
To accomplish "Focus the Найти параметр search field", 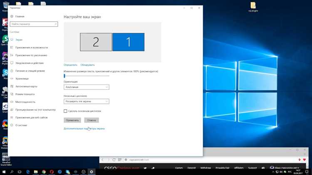I will click(x=34, y=24).
